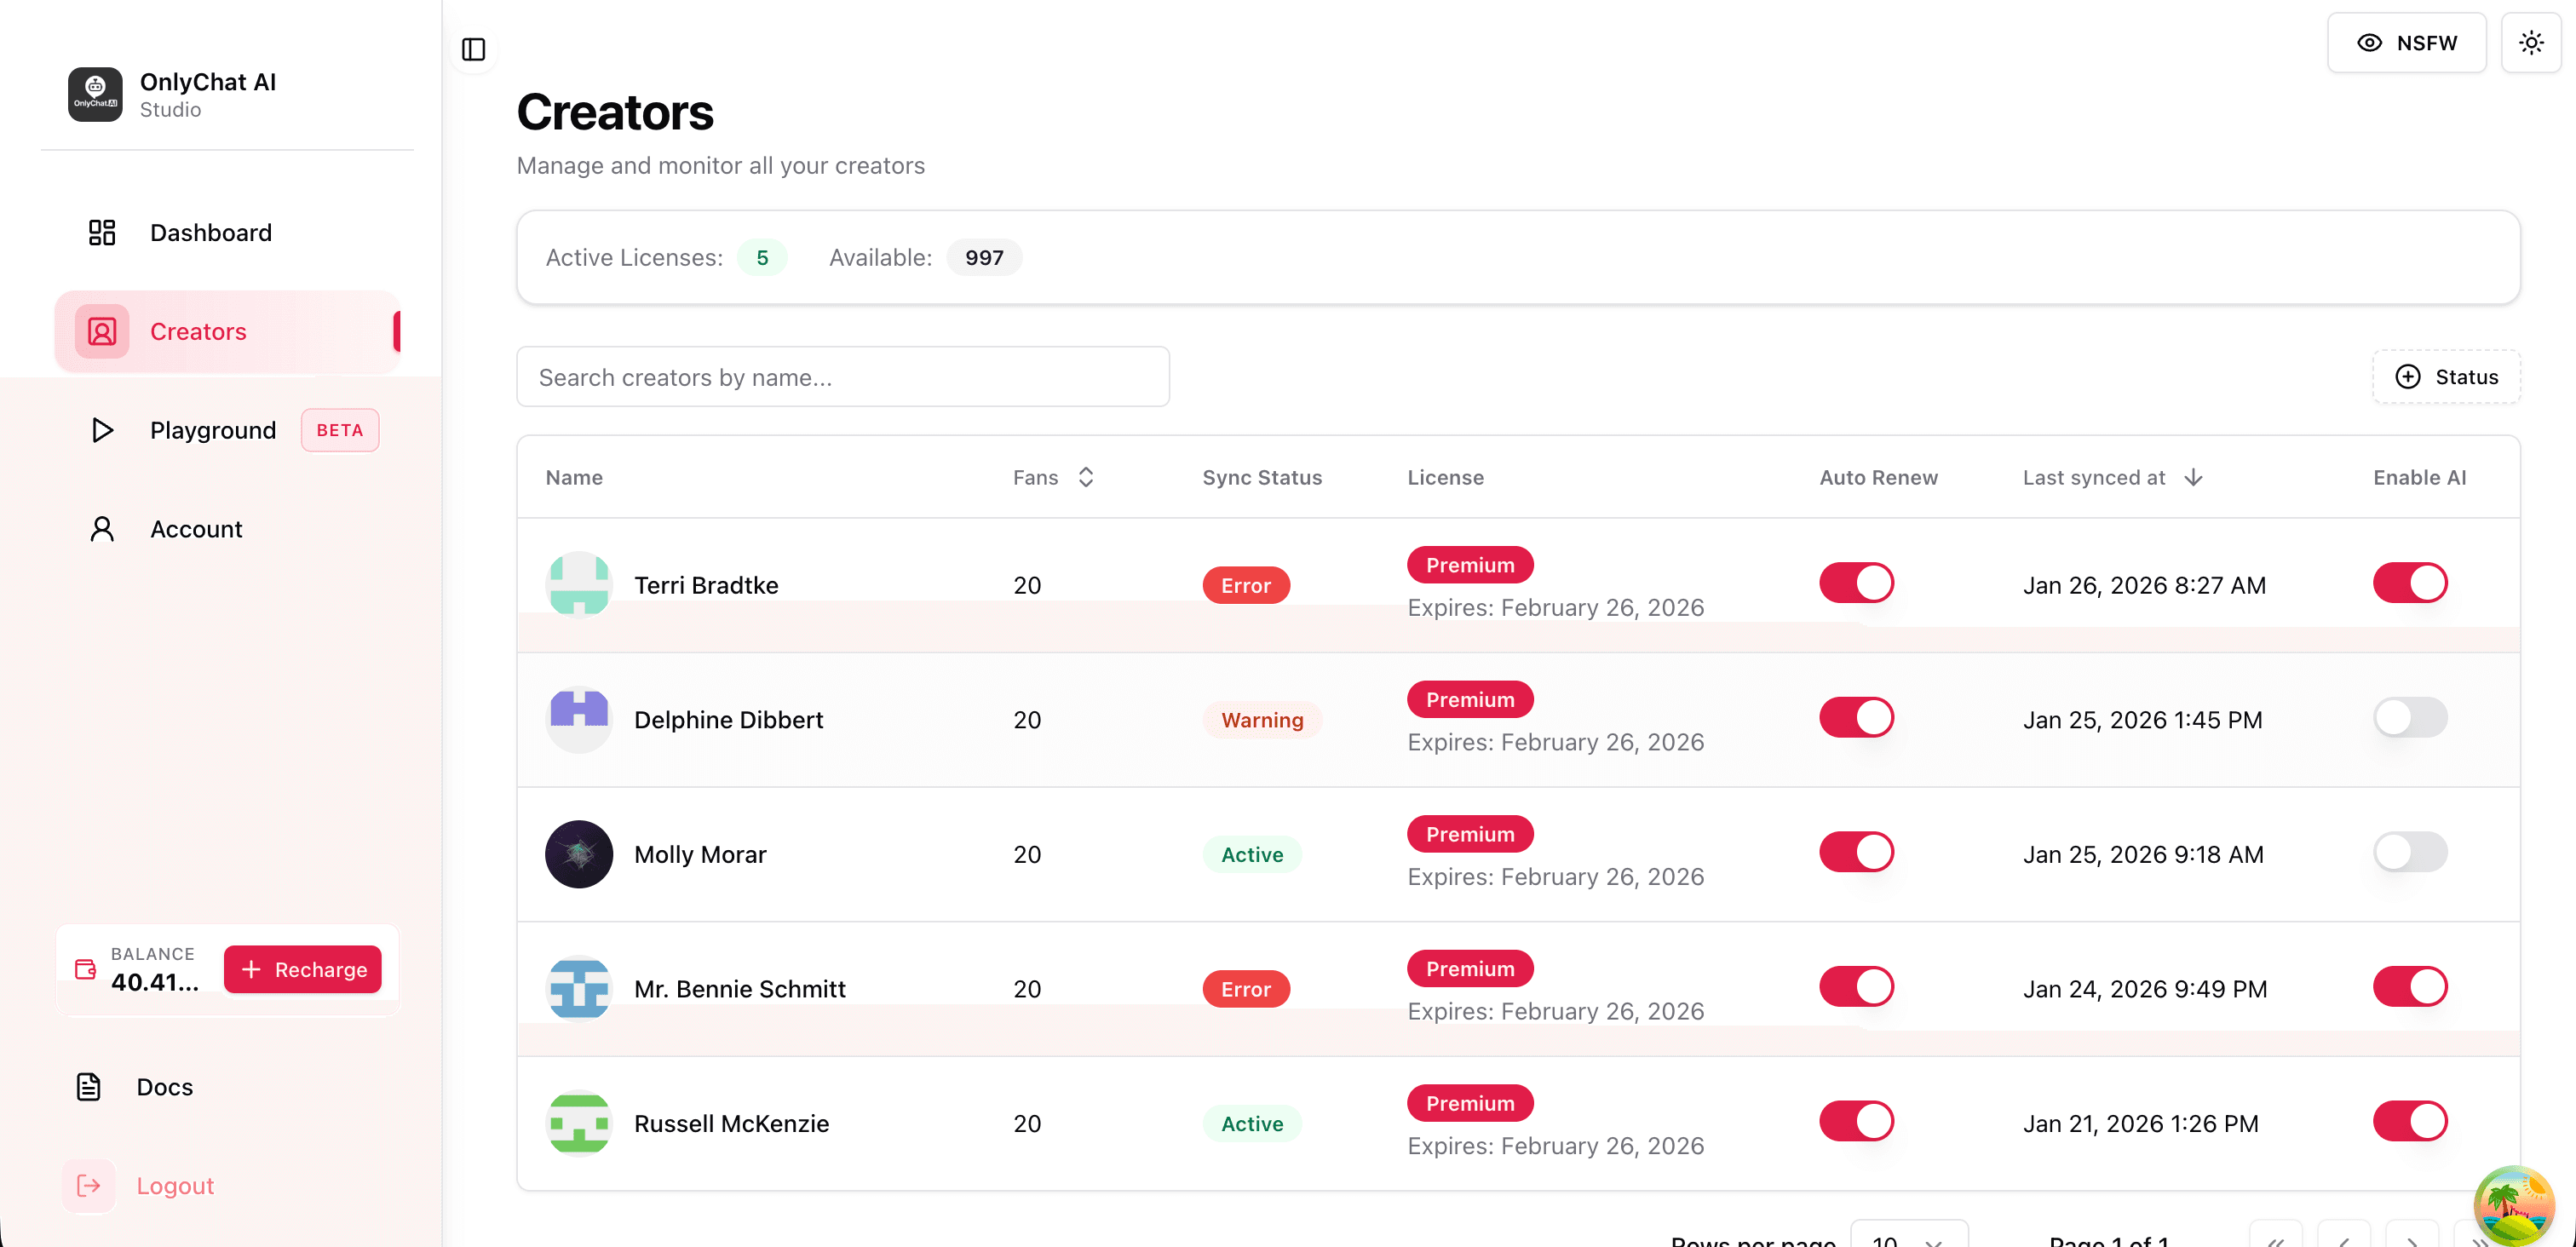Click the tropical island floating icon
Image resolution: width=2576 pixels, height=1247 pixels.
click(2514, 1205)
